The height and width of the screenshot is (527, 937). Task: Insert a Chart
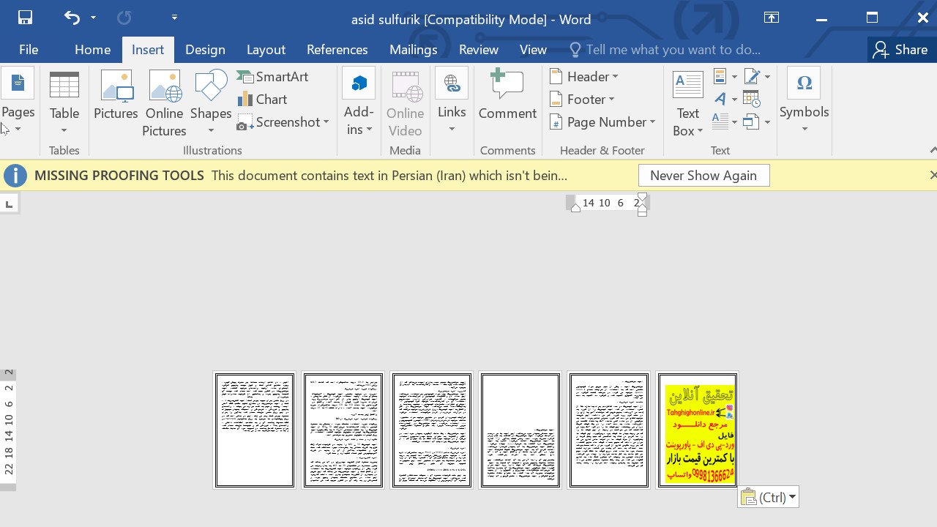pyautogui.click(x=263, y=100)
